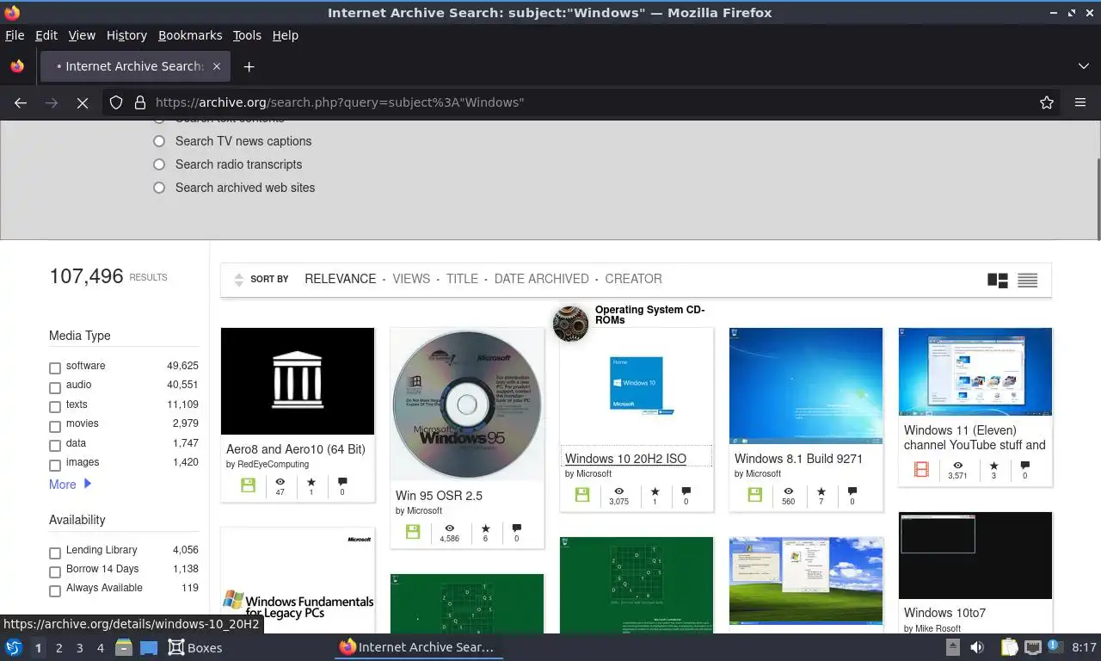Open the Bookmarks menu

tap(190, 35)
